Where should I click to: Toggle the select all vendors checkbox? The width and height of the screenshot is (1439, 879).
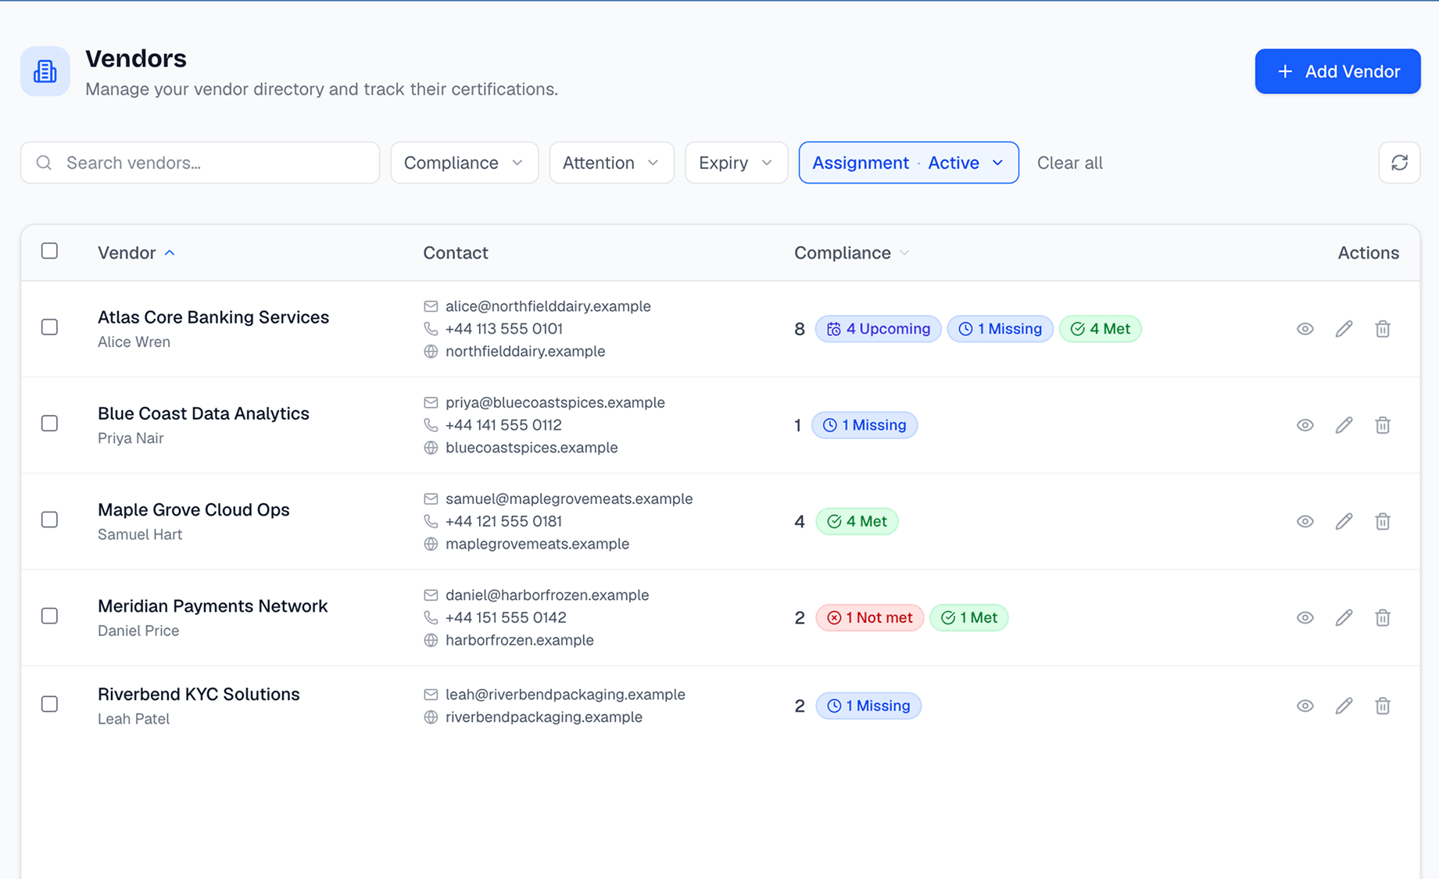49,251
